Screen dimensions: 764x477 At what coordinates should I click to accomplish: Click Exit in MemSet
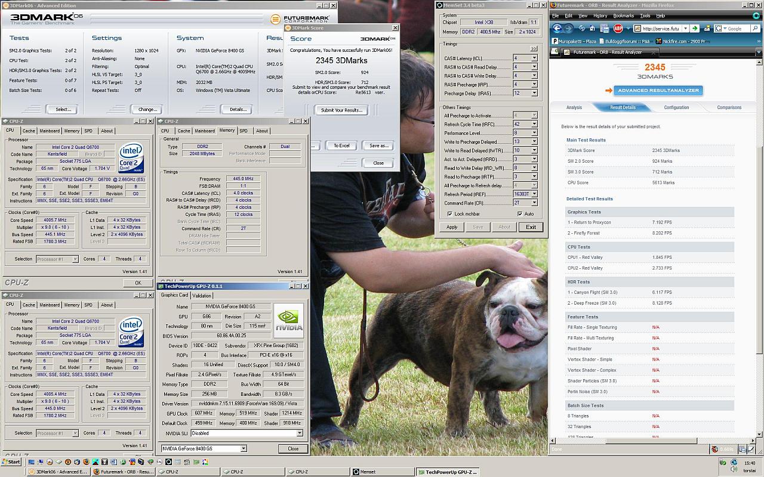tap(531, 227)
